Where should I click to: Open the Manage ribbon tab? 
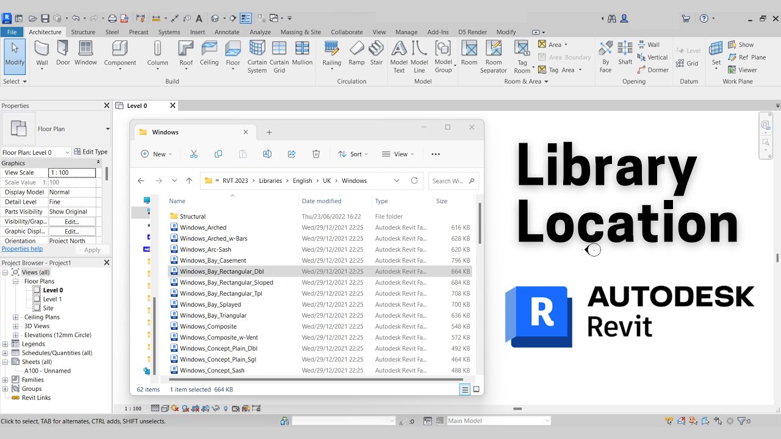pyautogui.click(x=406, y=32)
